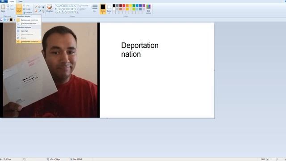This screenshot has height=161, width=286.
Task: Click the Copy button
Action: 10,9
